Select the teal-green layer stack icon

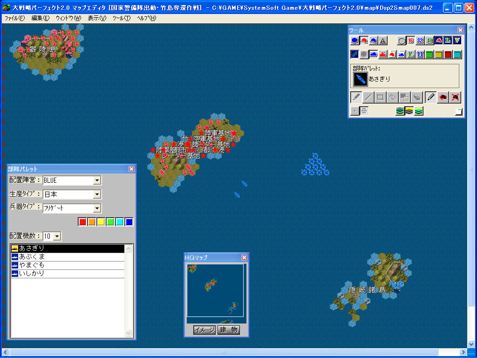point(400,111)
